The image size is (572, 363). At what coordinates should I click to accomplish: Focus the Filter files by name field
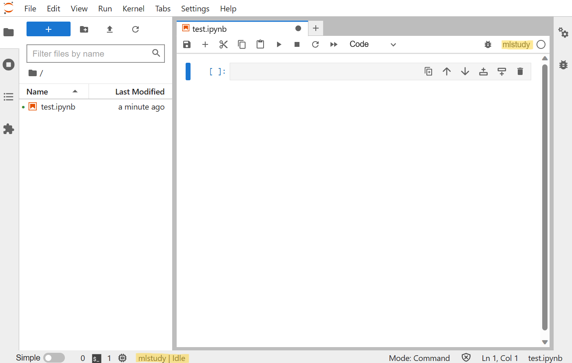click(x=95, y=53)
